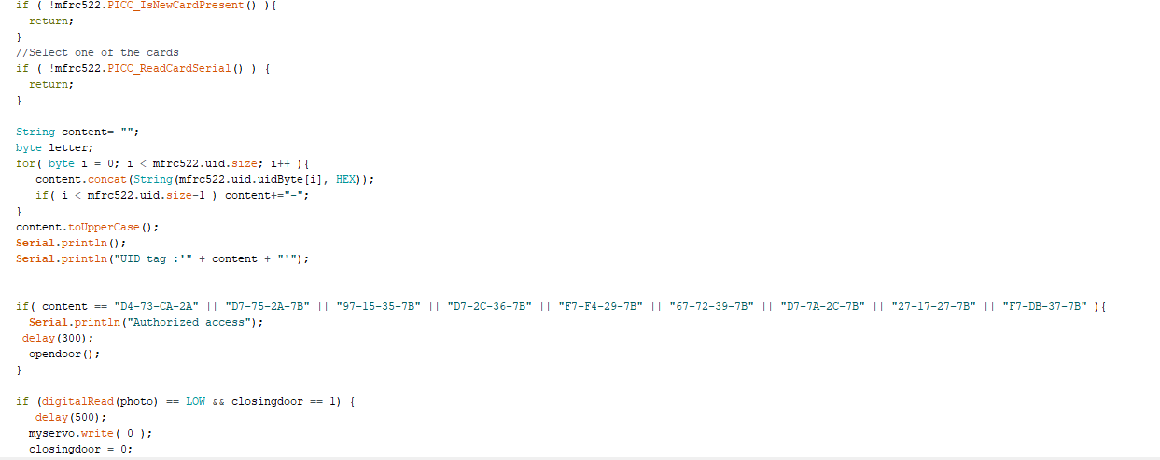
Task: Click the "for" loop keyword
Action: [x=25, y=163]
